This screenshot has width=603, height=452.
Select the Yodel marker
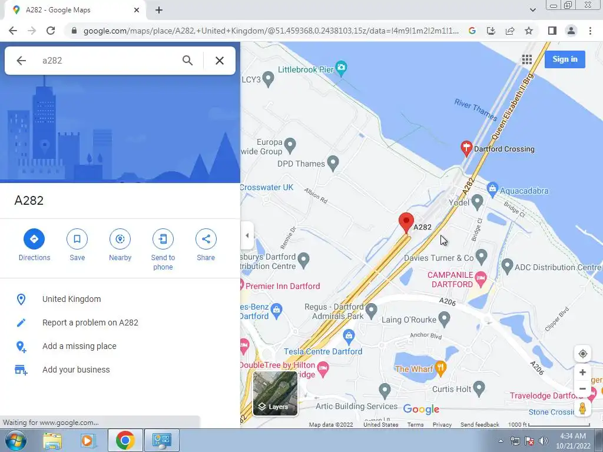tap(477, 201)
